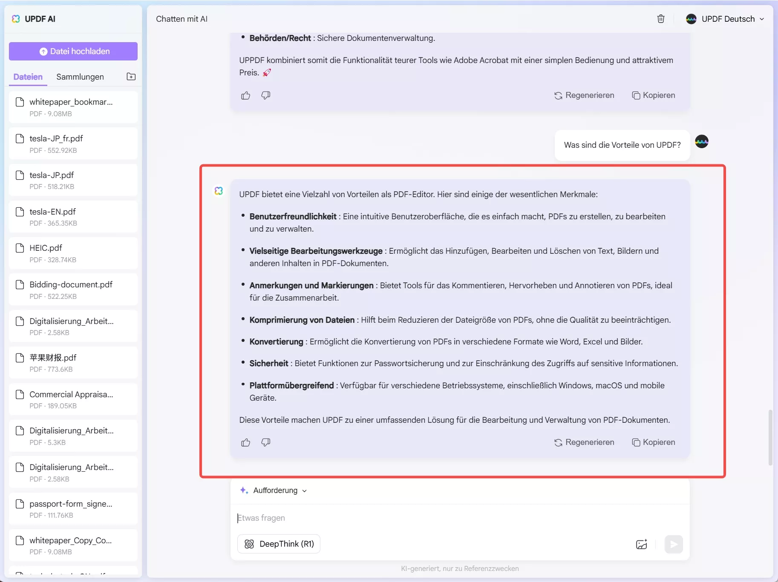Select whitepaper_Copy_Co... file
Screen dimensions: 778x582
coord(73,545)
